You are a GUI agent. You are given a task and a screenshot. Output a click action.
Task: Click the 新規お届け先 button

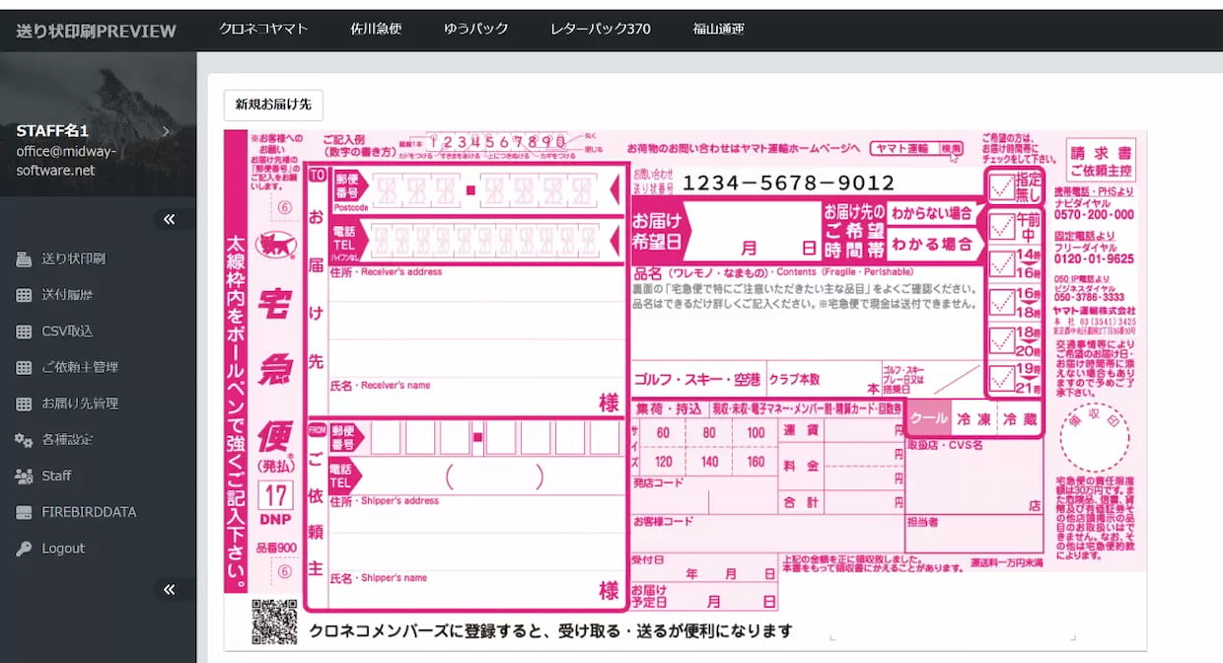tap(273, 104)
